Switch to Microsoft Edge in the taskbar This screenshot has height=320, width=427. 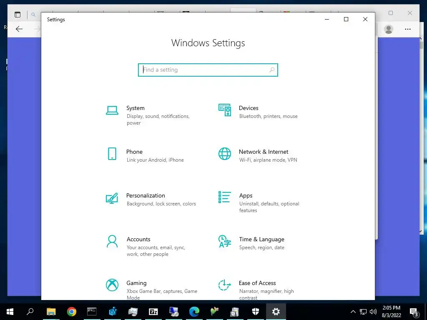pos(194,312)
